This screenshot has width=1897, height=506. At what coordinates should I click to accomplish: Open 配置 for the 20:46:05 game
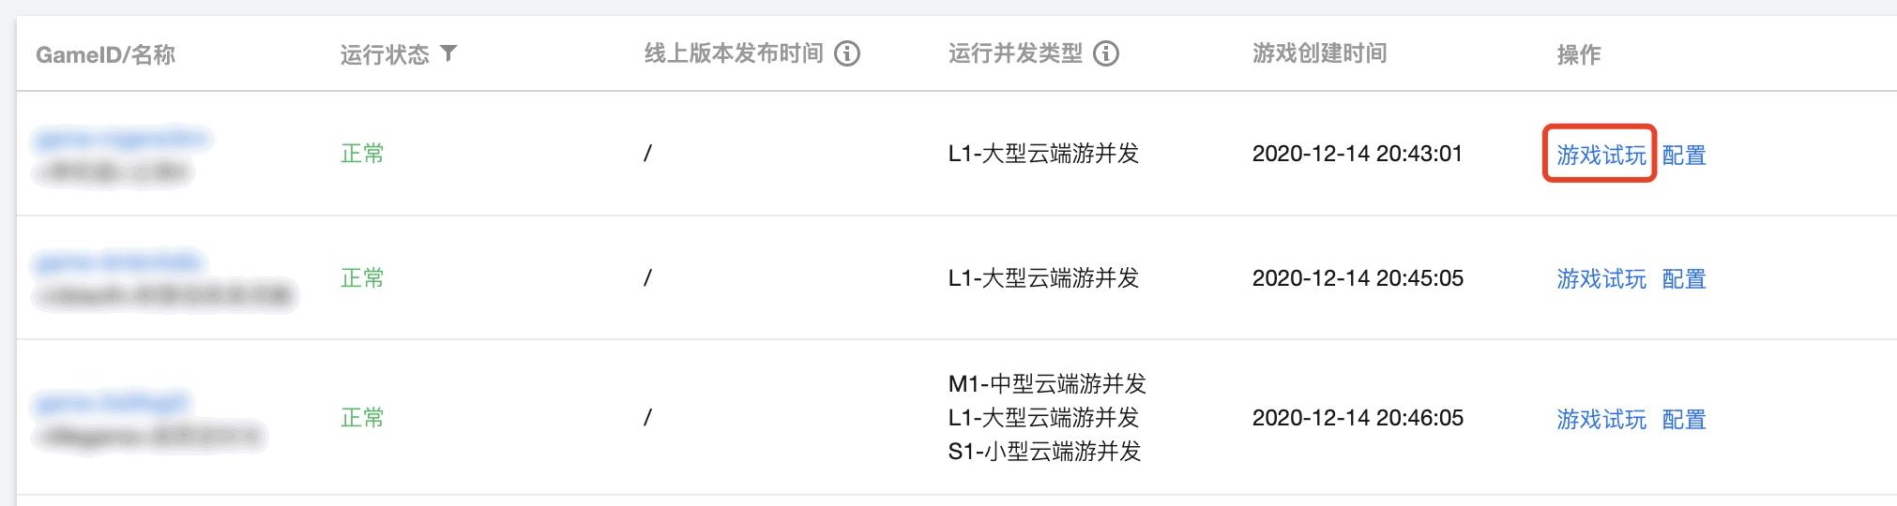(1684, 419)
